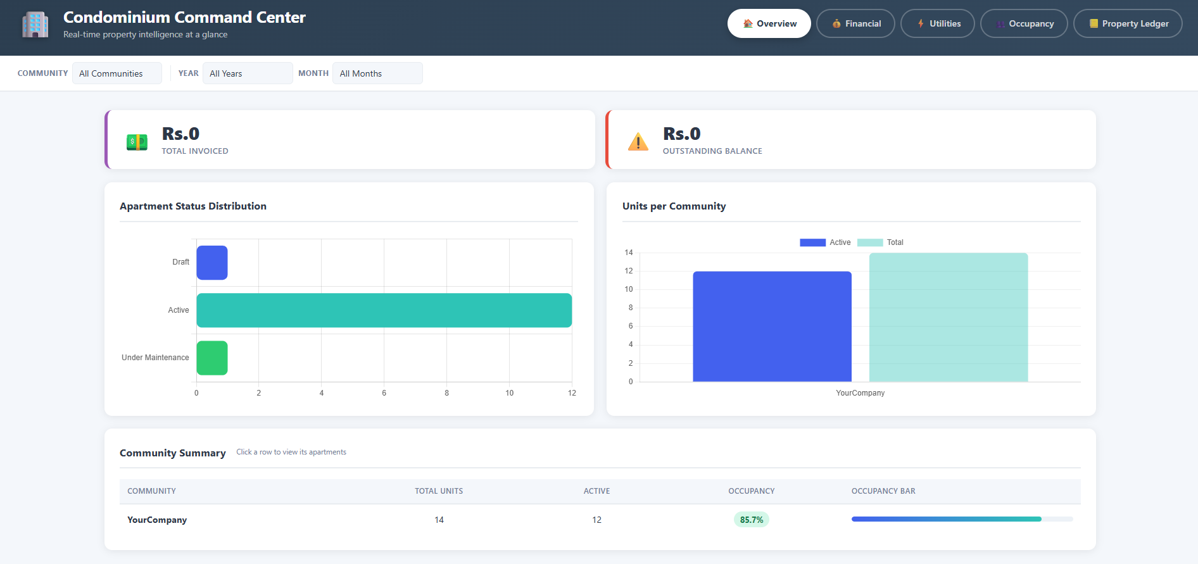This screenshot has height=564, width=1198.
Task: Click the Total Units column header
Action: click(x=439, y=491)
